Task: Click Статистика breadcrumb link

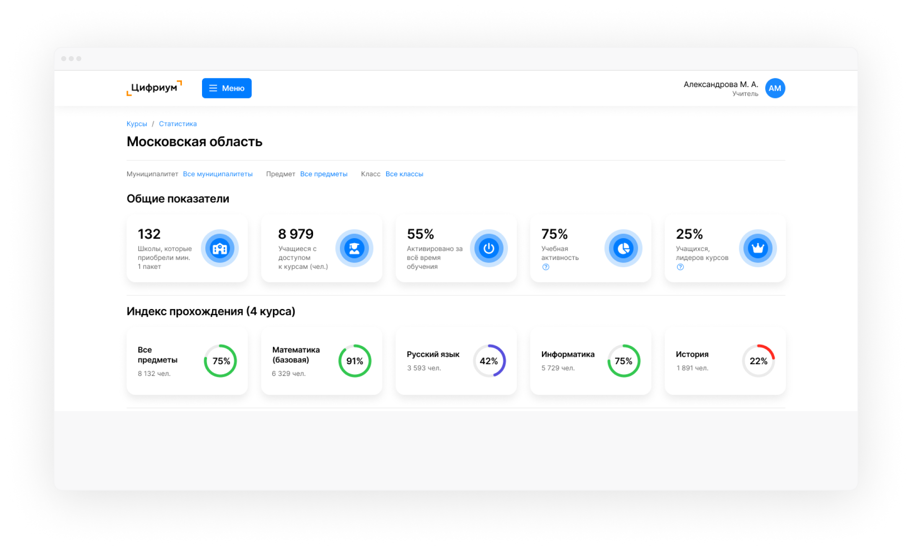Action: click(178, 124)
